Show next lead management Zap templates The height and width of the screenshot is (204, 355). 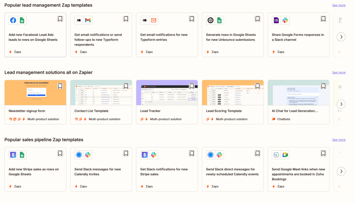tap(341, 37)
